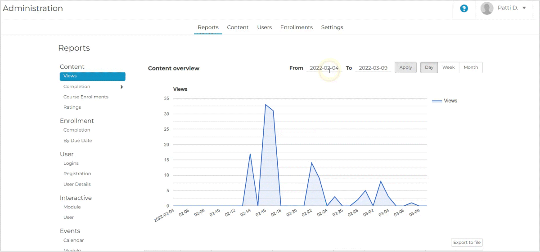Image resolution: width=540 pixels, height=252 pixels.
Task: Select the Day view toggle
Action: pos(429,67)
